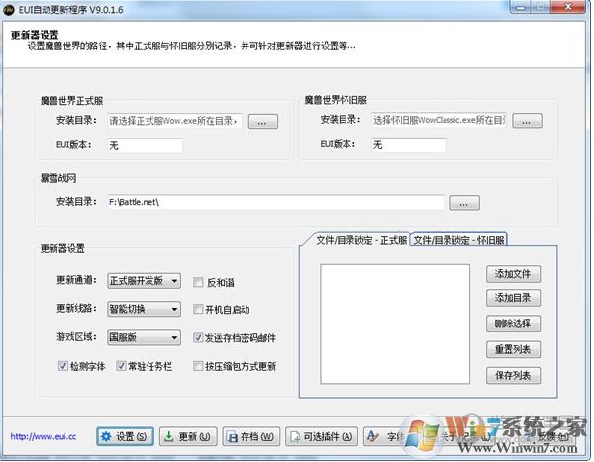Close the EUI updater window

click(568, 7)
